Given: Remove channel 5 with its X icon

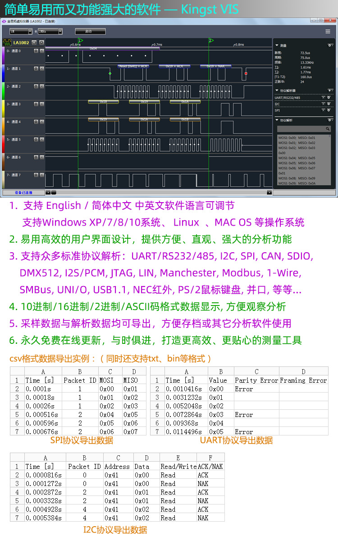Looking at the screenshot, I should (42, 139).
